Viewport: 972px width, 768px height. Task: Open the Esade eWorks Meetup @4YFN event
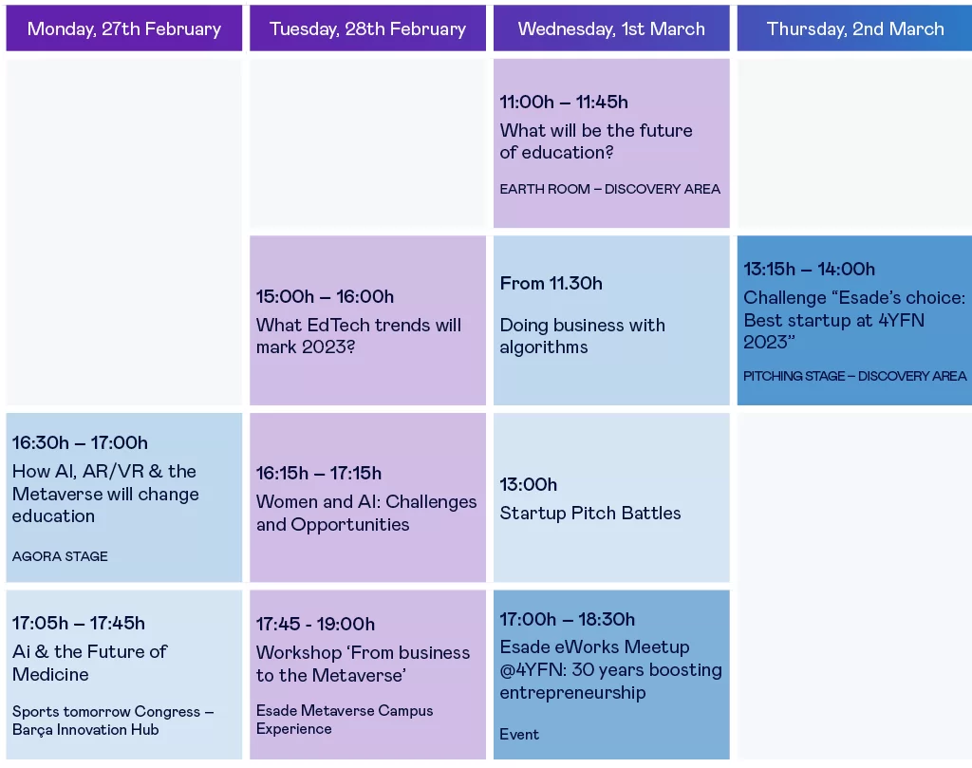(610, 669)
